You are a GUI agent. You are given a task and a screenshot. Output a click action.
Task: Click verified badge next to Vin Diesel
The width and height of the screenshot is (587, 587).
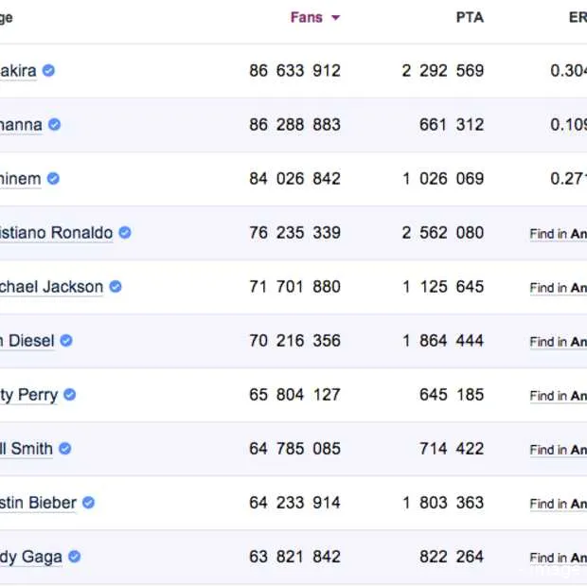pyautogui.click(x=66, y=340)
